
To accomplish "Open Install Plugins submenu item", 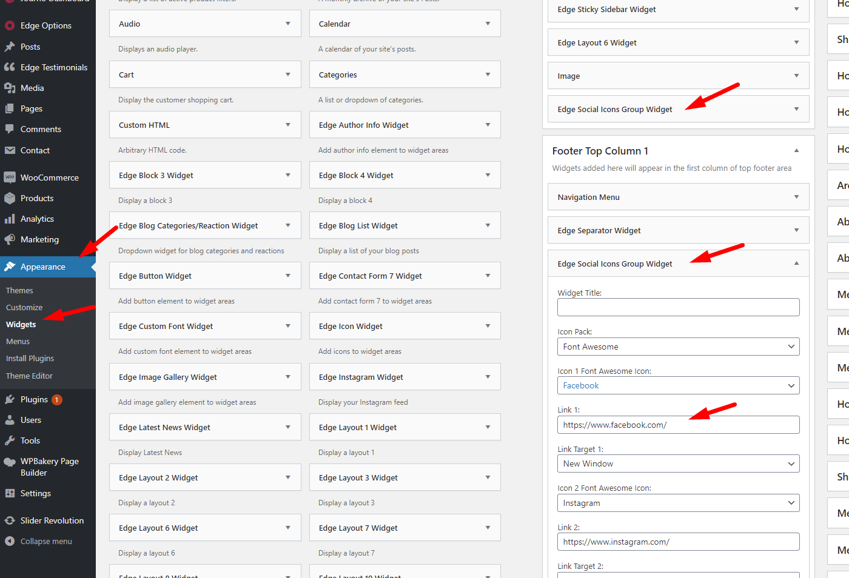I will (x=30, y=359).
